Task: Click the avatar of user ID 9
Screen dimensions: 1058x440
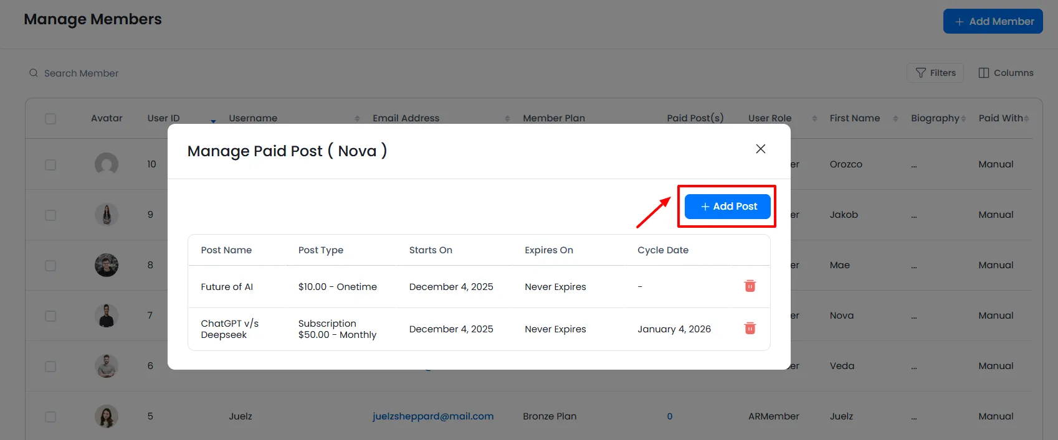Action: coord(107,215)
